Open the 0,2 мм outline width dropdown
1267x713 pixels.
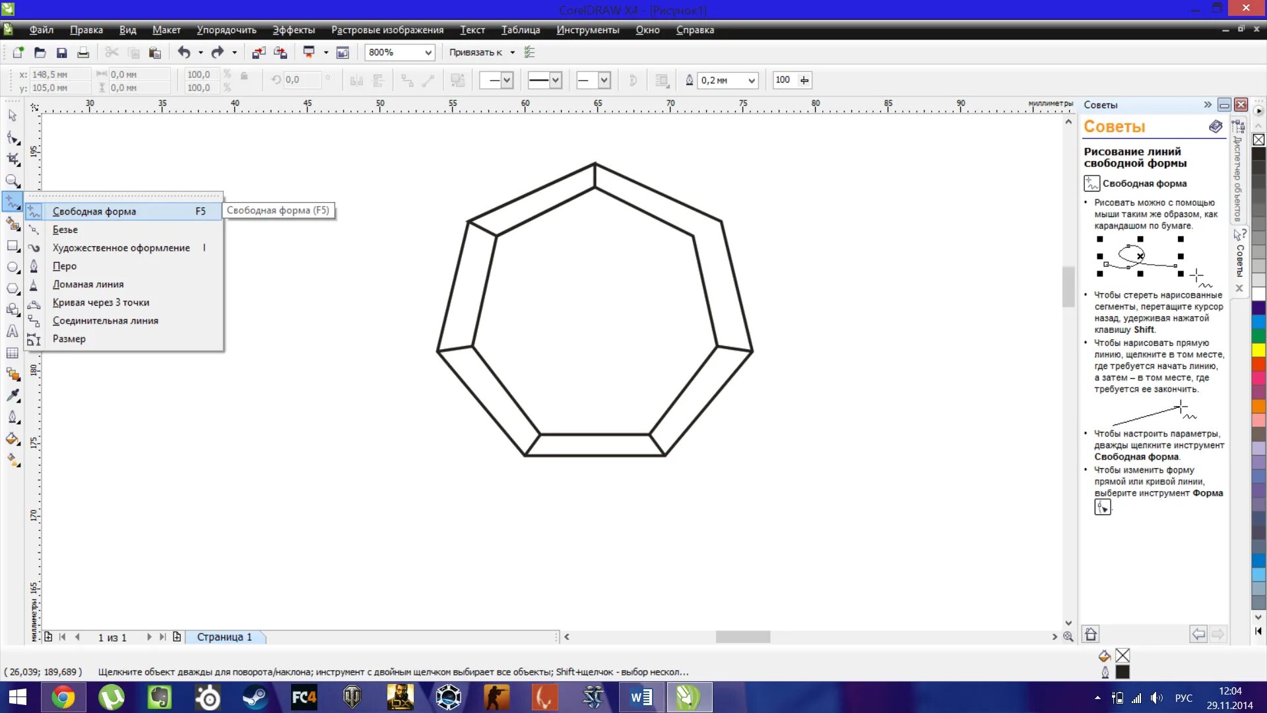pos(751,81)
